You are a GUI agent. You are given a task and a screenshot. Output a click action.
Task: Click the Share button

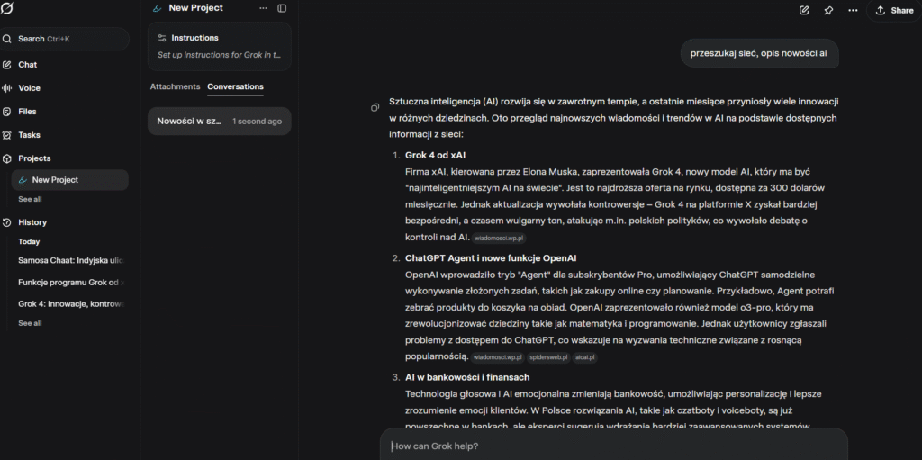click(x=894, y=11)
